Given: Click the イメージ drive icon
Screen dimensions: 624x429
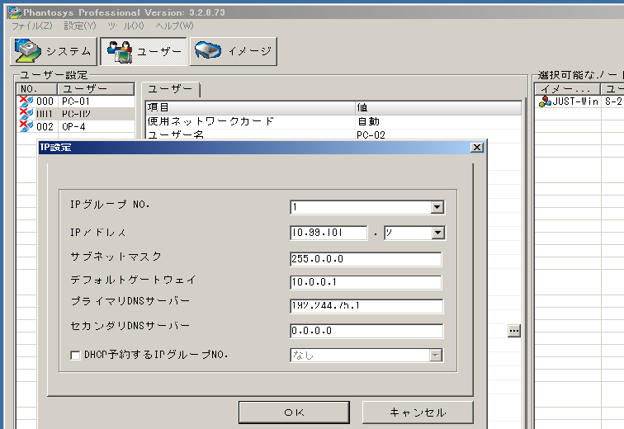Looking at the screenshot, I should click(209, 51).
